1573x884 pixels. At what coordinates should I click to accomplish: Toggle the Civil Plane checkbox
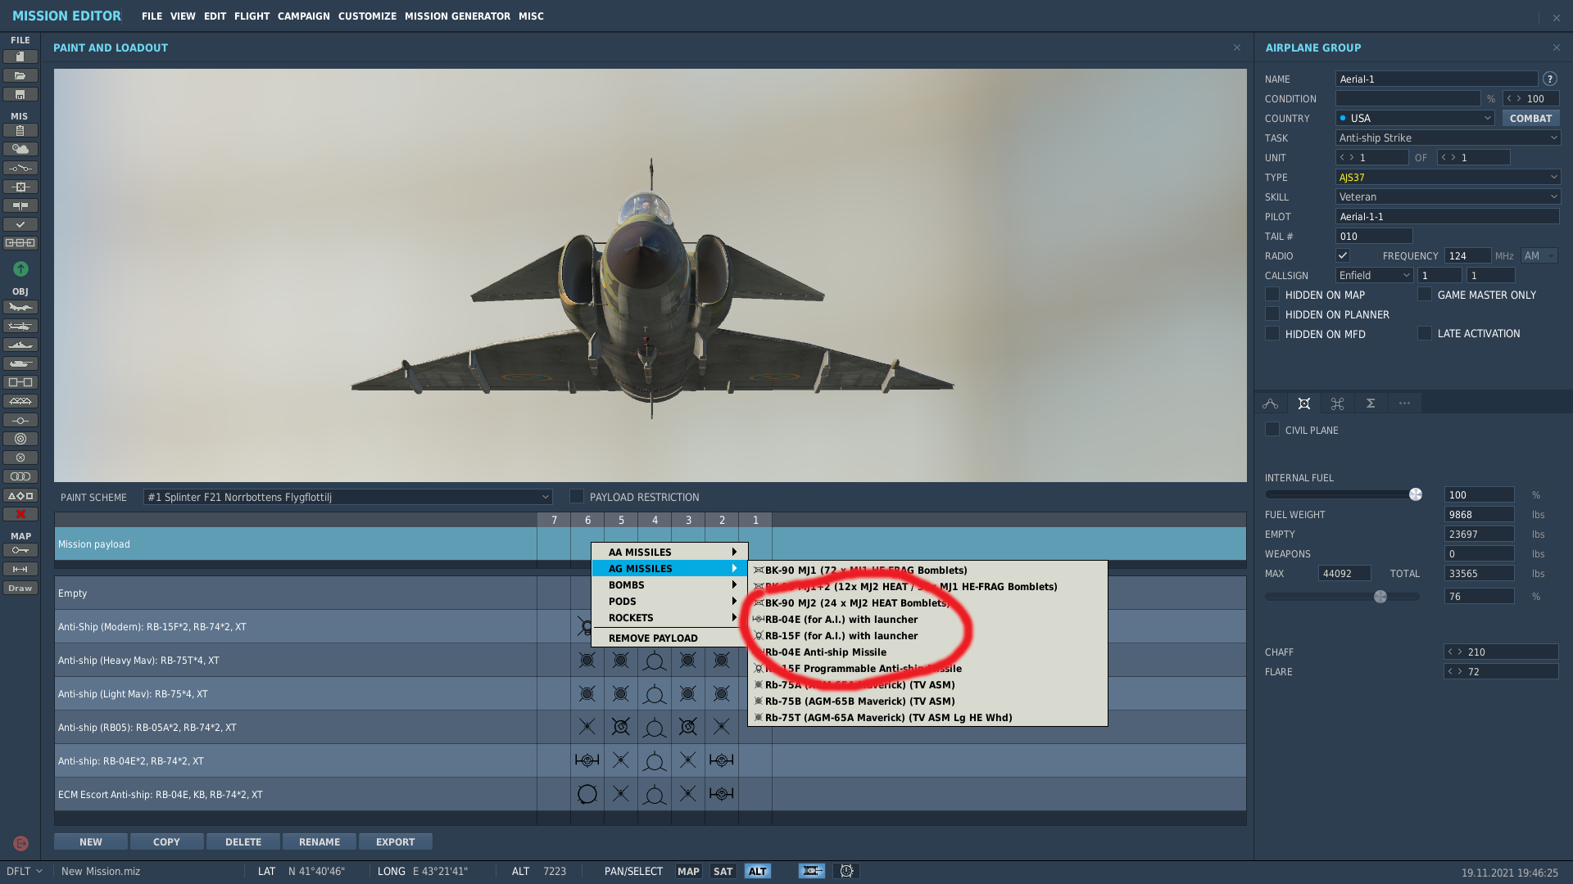1272,429
